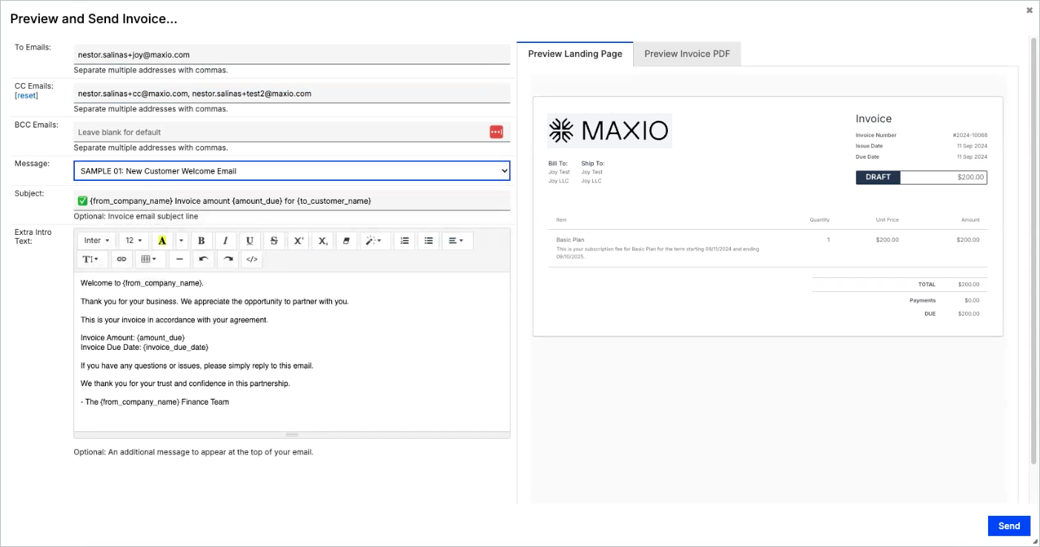
Task: Click the 'Payments' row label
Action: click(x=922, y=300)
